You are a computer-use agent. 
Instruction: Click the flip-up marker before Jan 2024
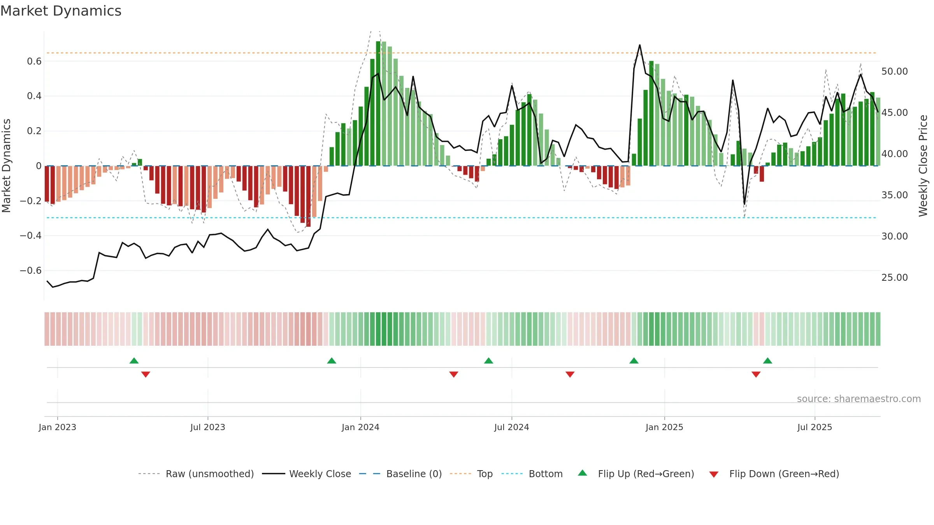[332, 360]
